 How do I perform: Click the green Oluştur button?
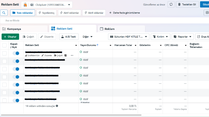[10, 37]
